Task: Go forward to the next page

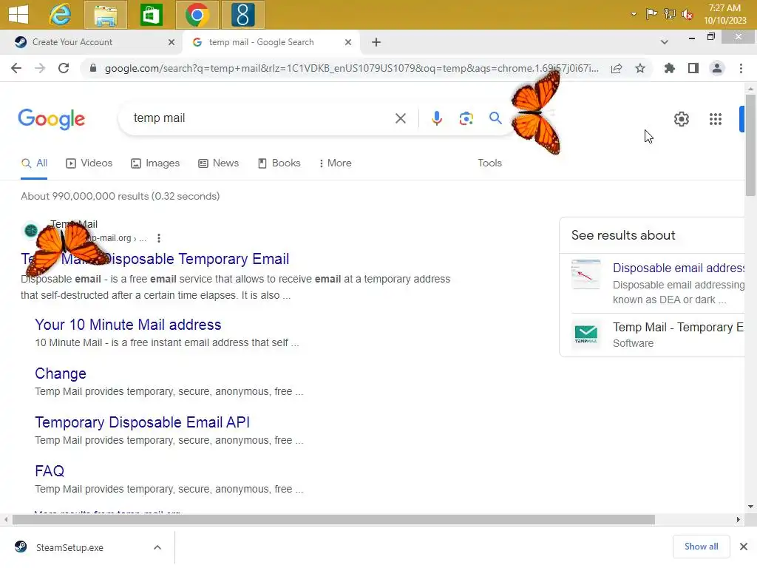Action: pos(40,68)
